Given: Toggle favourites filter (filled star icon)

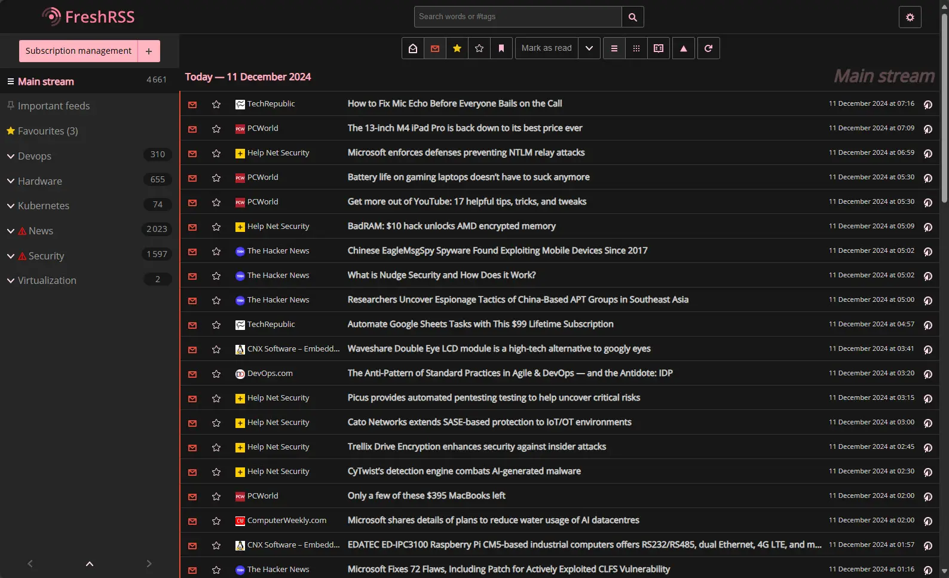Looking at the screenshot, I should (x=457, y=48).
